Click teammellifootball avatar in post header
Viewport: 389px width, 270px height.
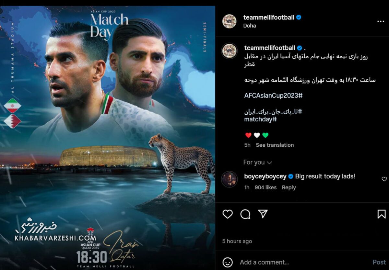(x=229, y=21)
